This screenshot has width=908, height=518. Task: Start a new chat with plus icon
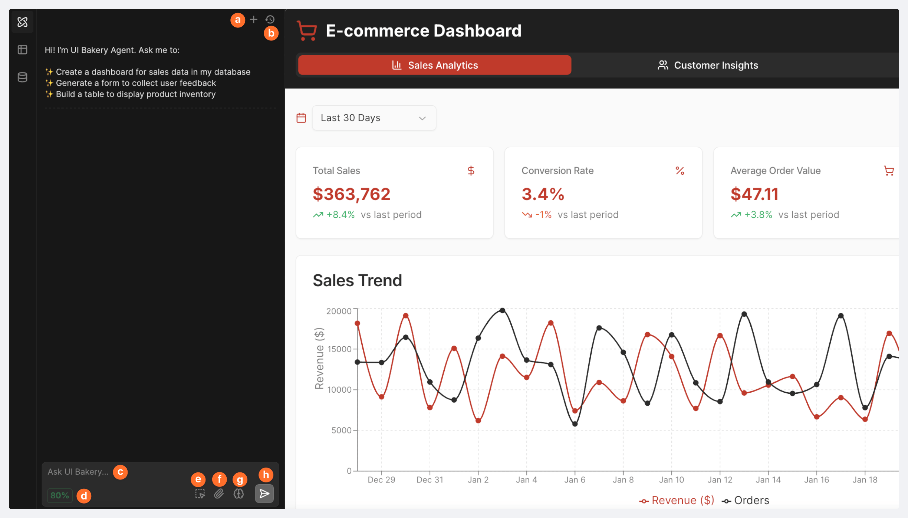(x=253, y=19)
